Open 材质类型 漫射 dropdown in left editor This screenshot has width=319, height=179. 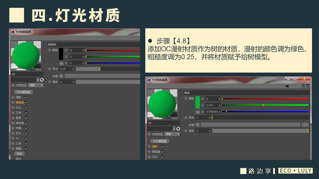[x=36, y=85]
